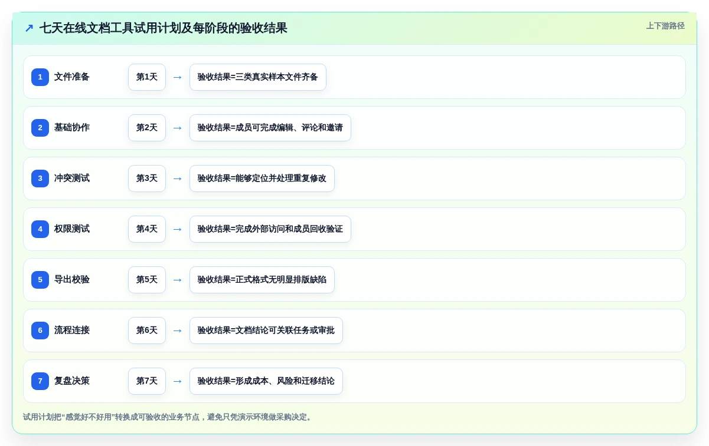Click the 第3天 day chip

(147, 179)
